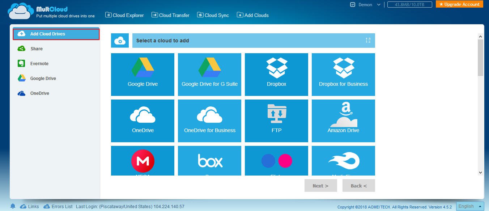Click the user stats icon beside Demon
Screen dimensions: 489x211
coord(353,5)
